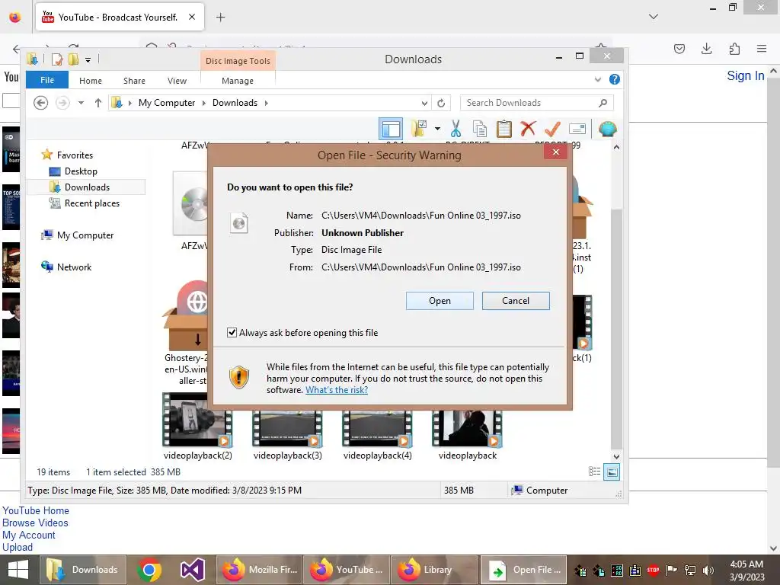Select the videoplayback video file
This screenshot has height=585, width=780.
[467, 433]
